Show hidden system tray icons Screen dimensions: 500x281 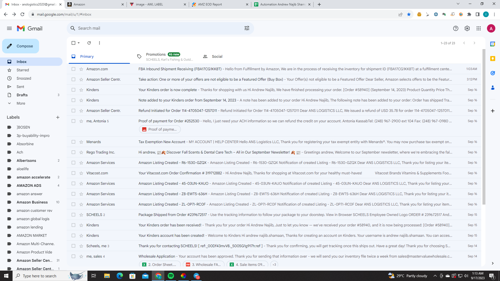tap(435, 276)
